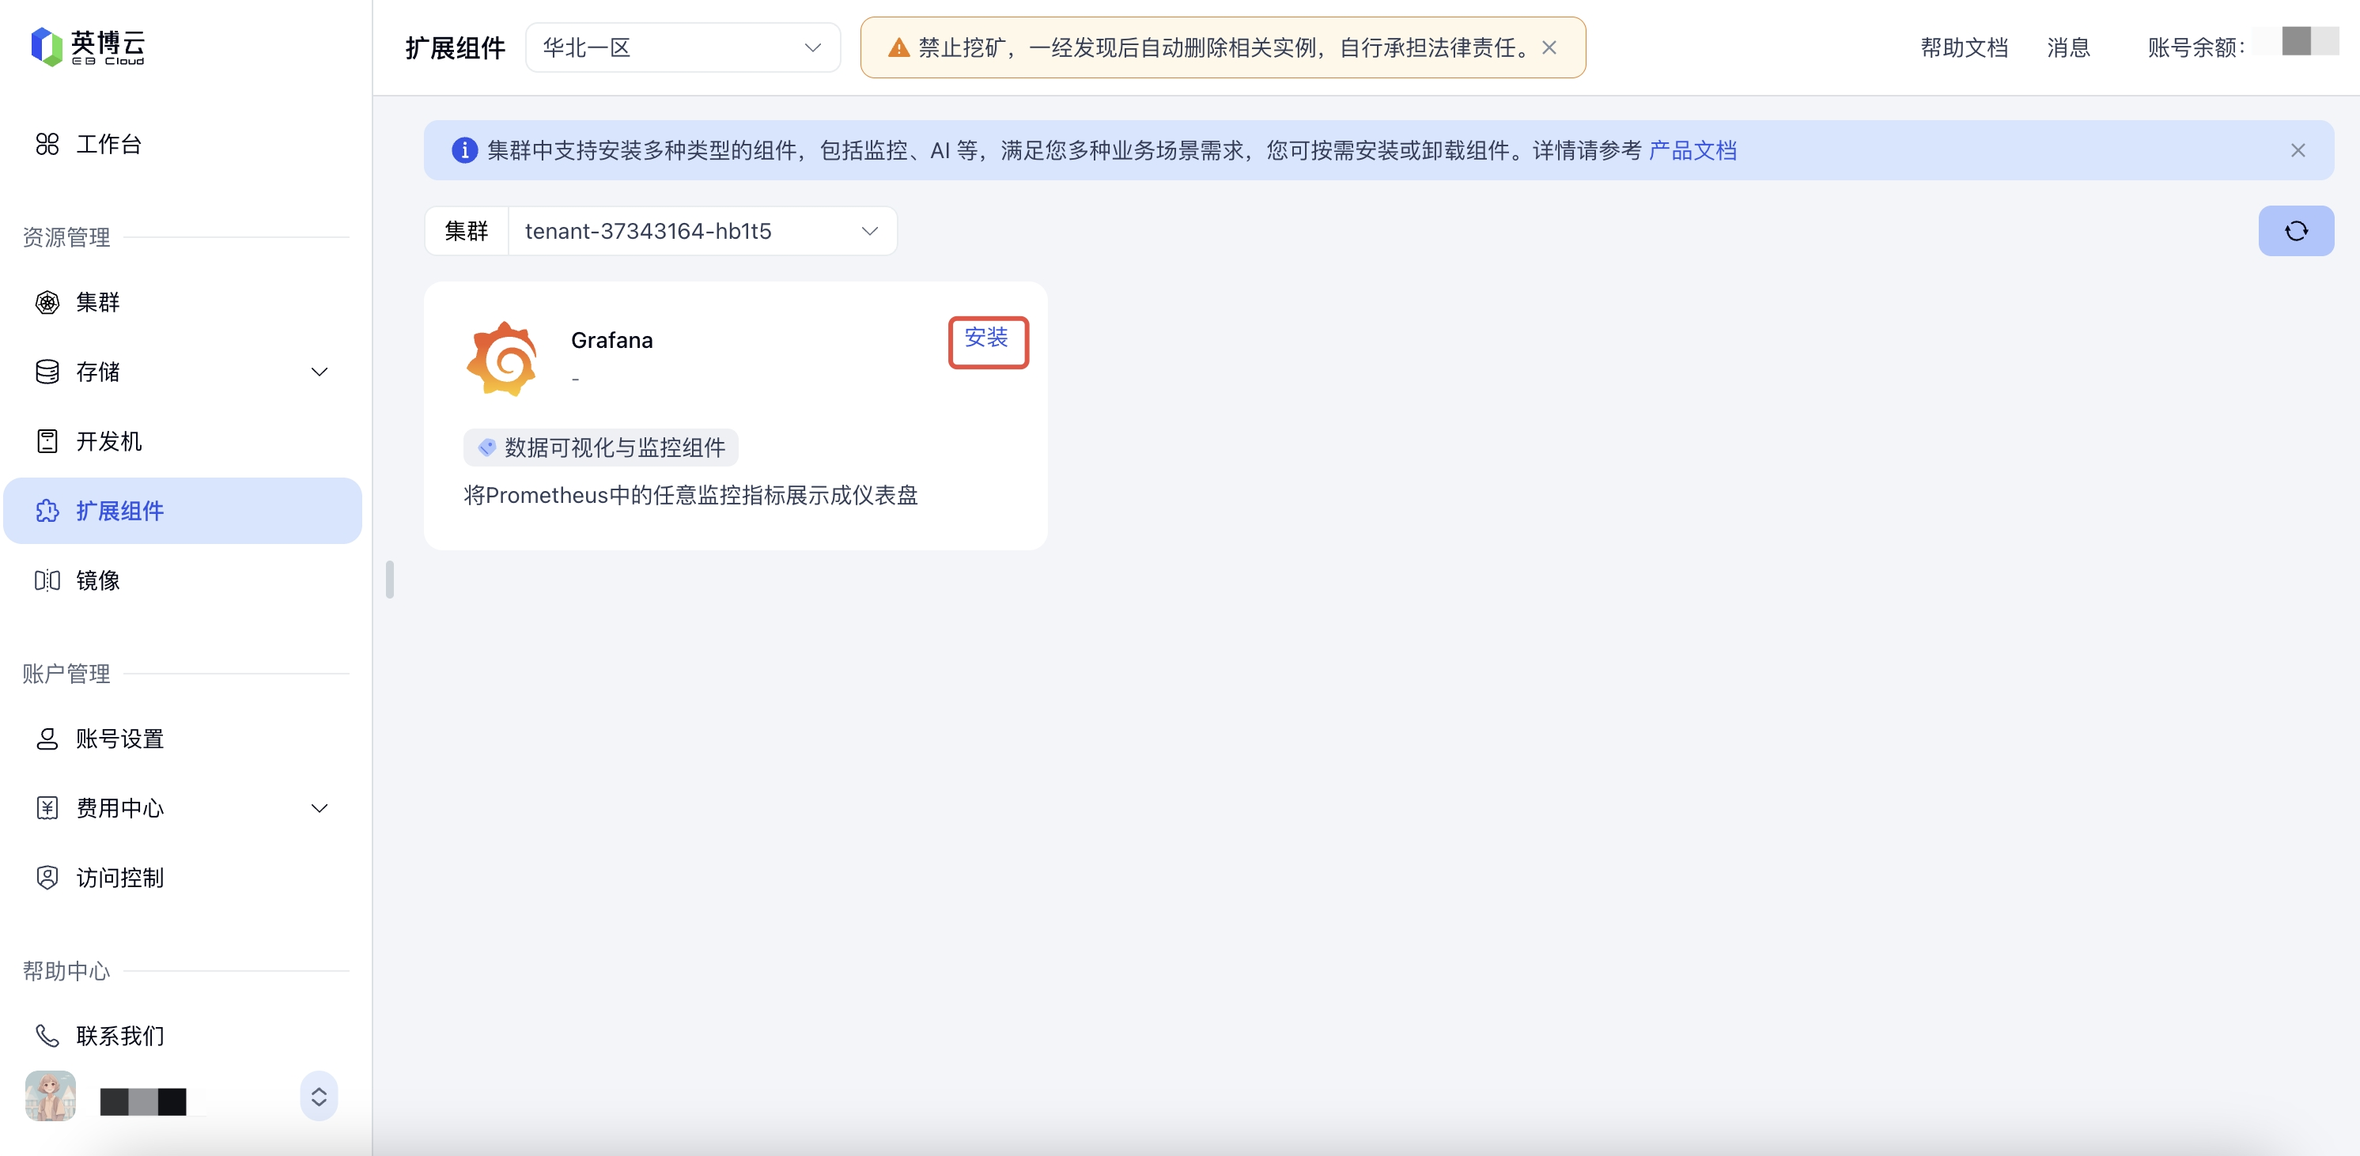This screenshot has width=2360, height=1156.
Task: Click the sidebar collapse handle
Action: coord(390,580)
